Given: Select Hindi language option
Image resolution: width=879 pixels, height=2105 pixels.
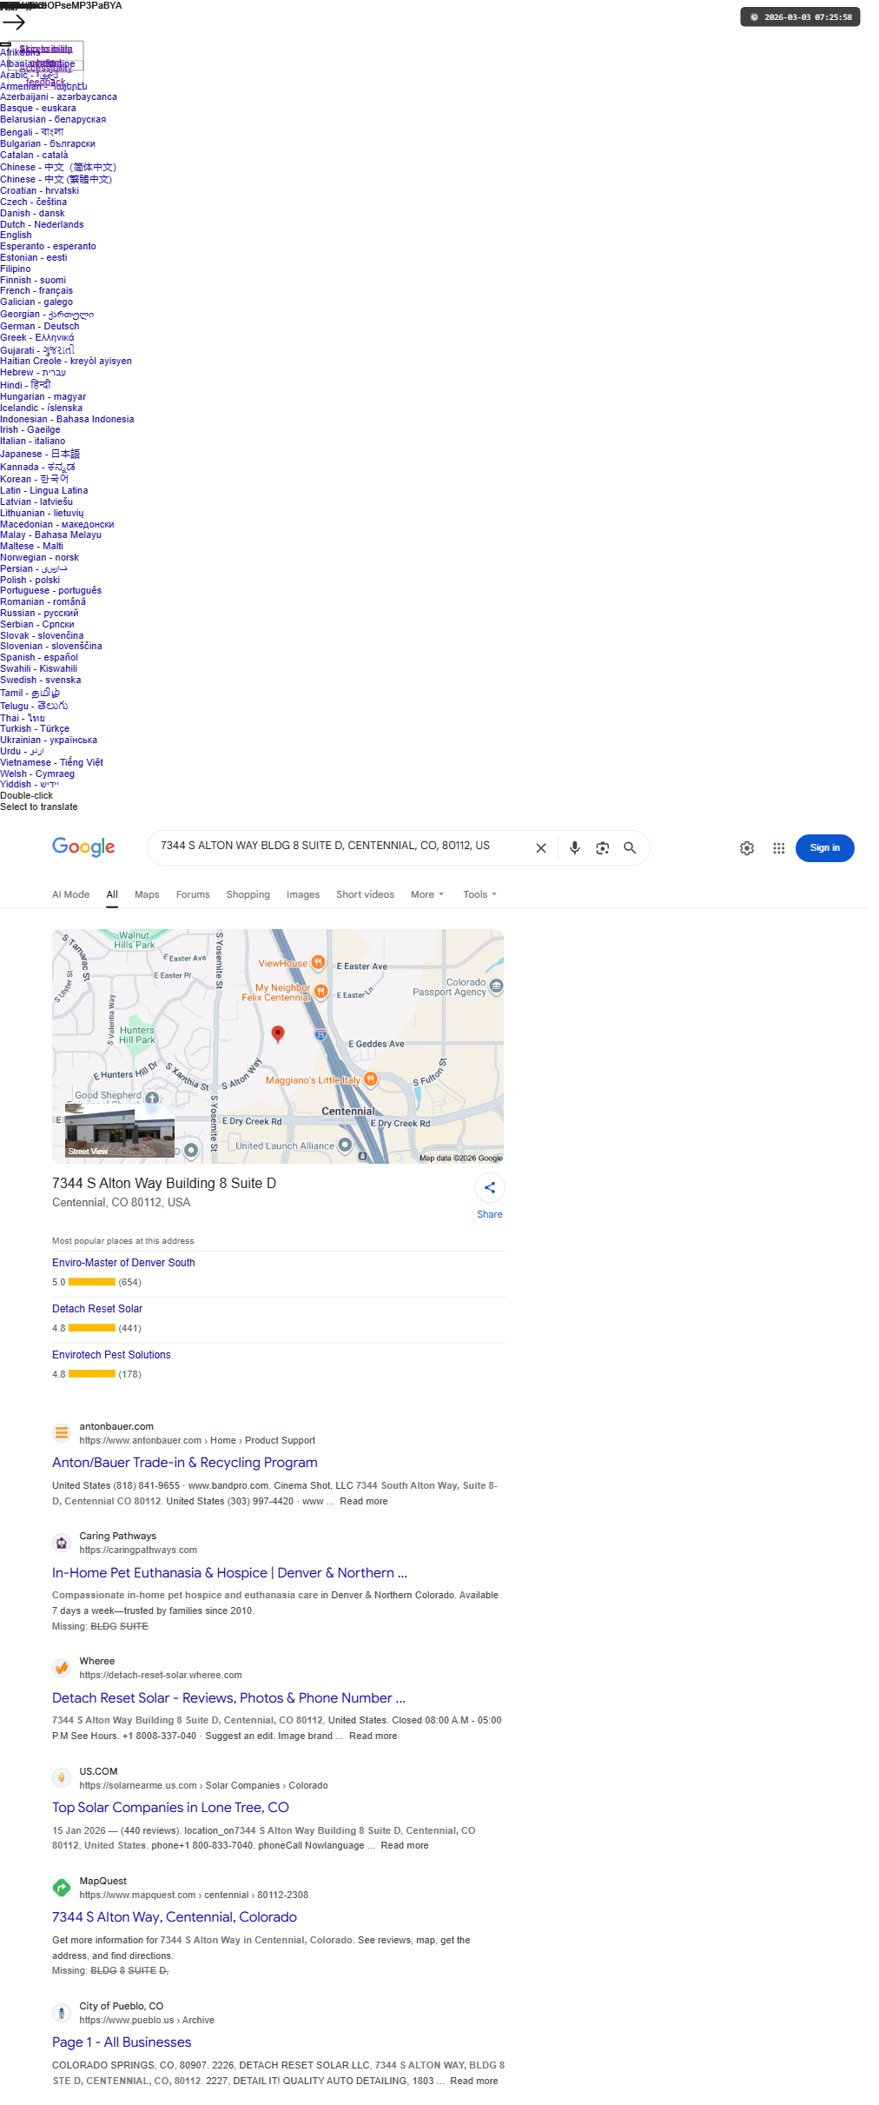Looking at the screenshot, I should point(25,385).
